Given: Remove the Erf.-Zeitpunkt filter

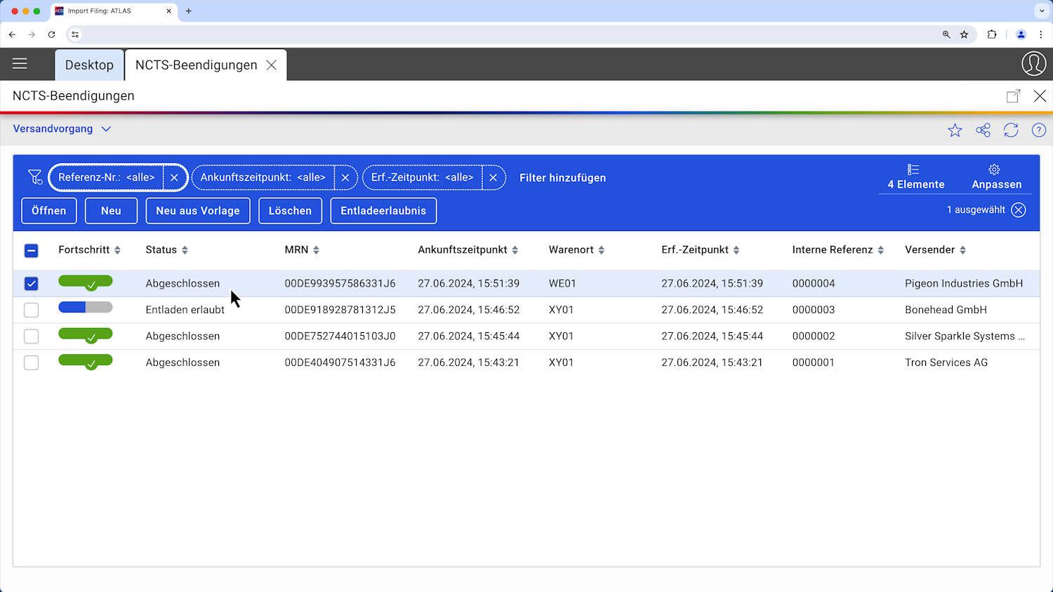Looking at the screenshot, I should [494, 178].
